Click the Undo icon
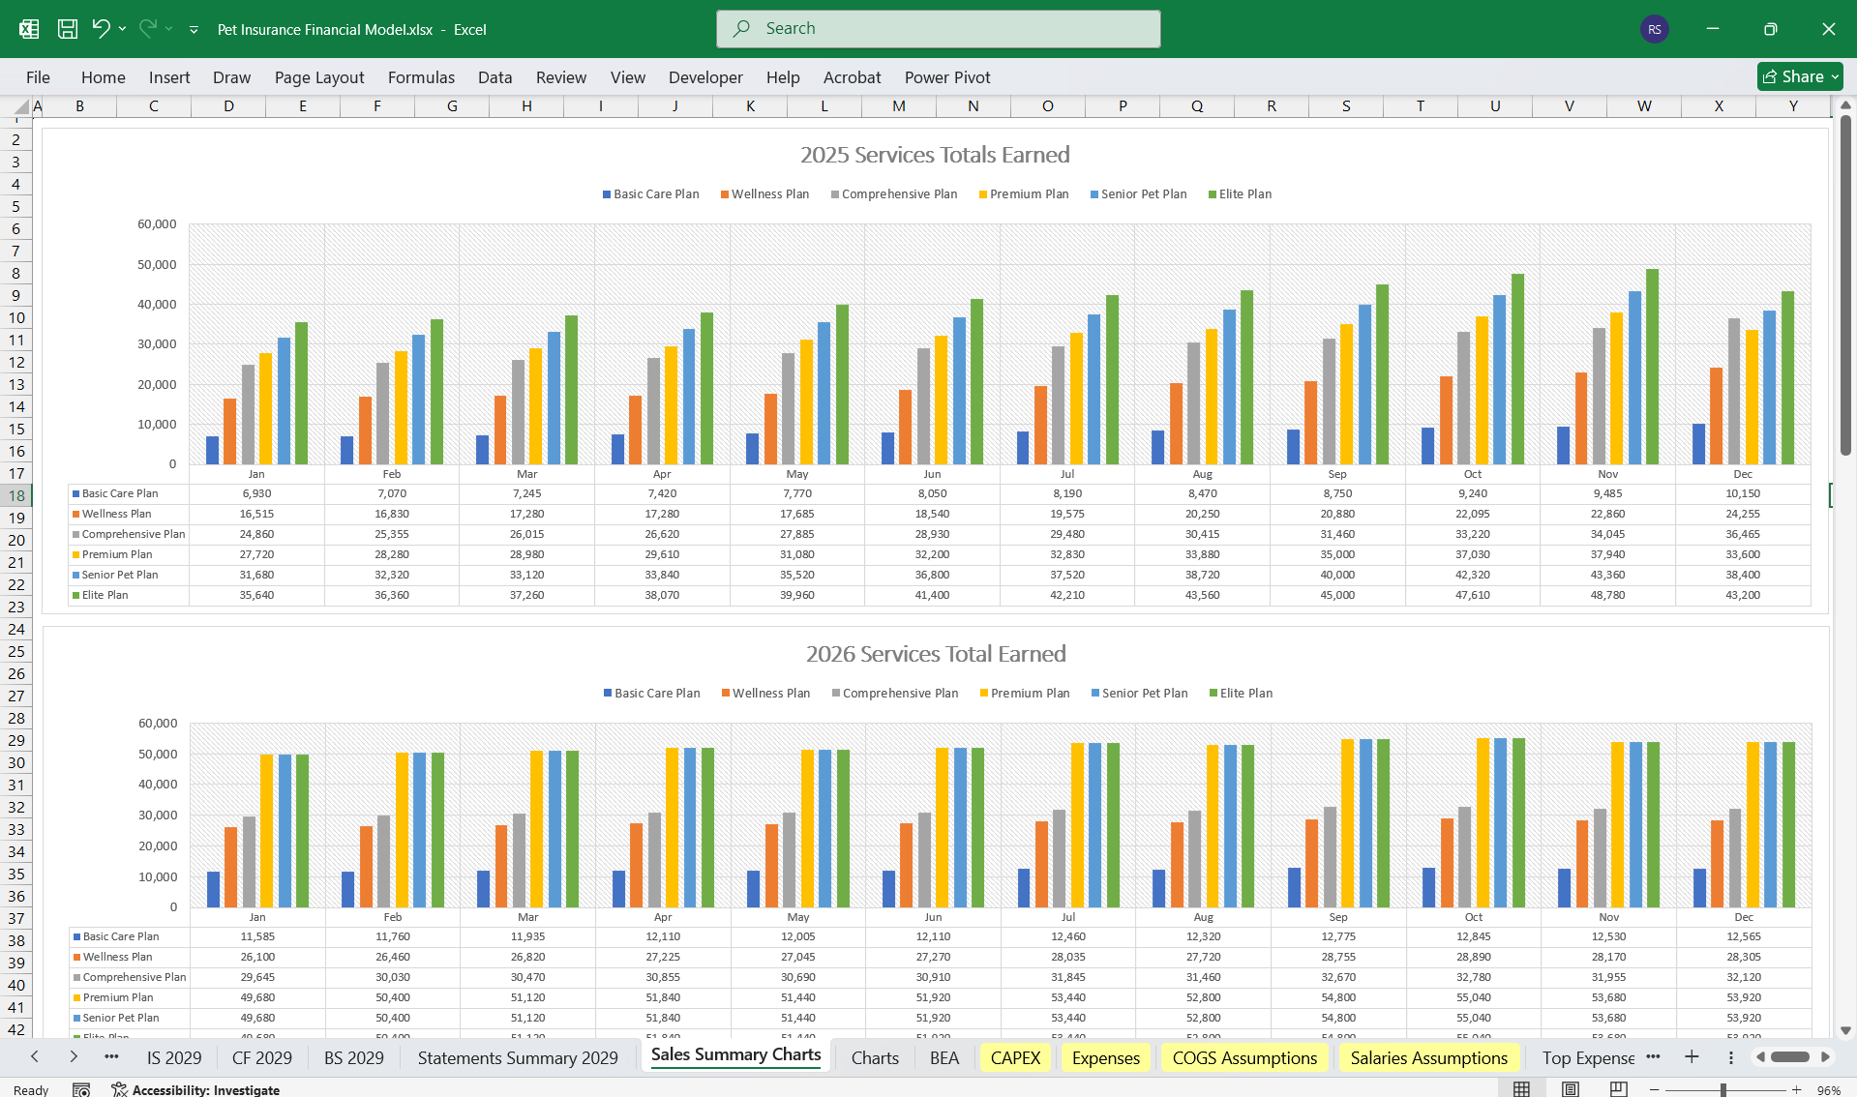The height and width of the screenshot is (1097, 1857). pos(101,29)
